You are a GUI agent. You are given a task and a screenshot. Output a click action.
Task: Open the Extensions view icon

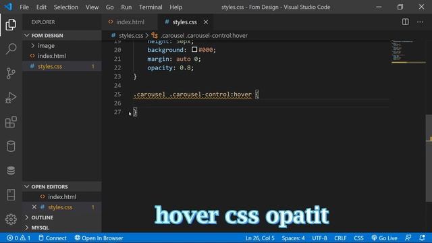[x=11, y=122]
